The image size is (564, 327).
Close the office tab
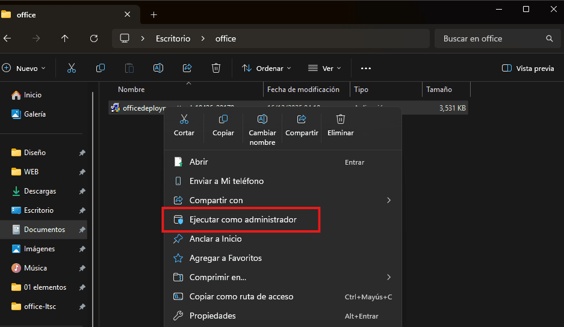[x=128, y=14]
